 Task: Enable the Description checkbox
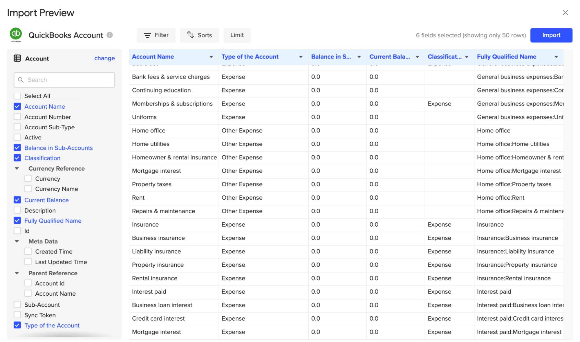17,210
